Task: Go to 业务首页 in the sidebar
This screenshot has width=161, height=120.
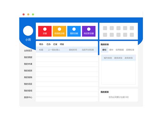Action: click(x=28, y=51)
